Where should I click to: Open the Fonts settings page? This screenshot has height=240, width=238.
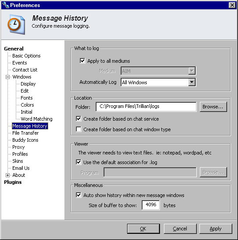27,98
